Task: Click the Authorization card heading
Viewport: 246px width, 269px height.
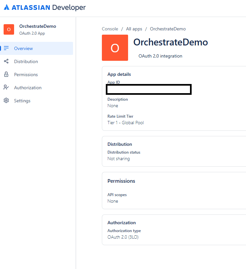Action: tap(122, 223)
